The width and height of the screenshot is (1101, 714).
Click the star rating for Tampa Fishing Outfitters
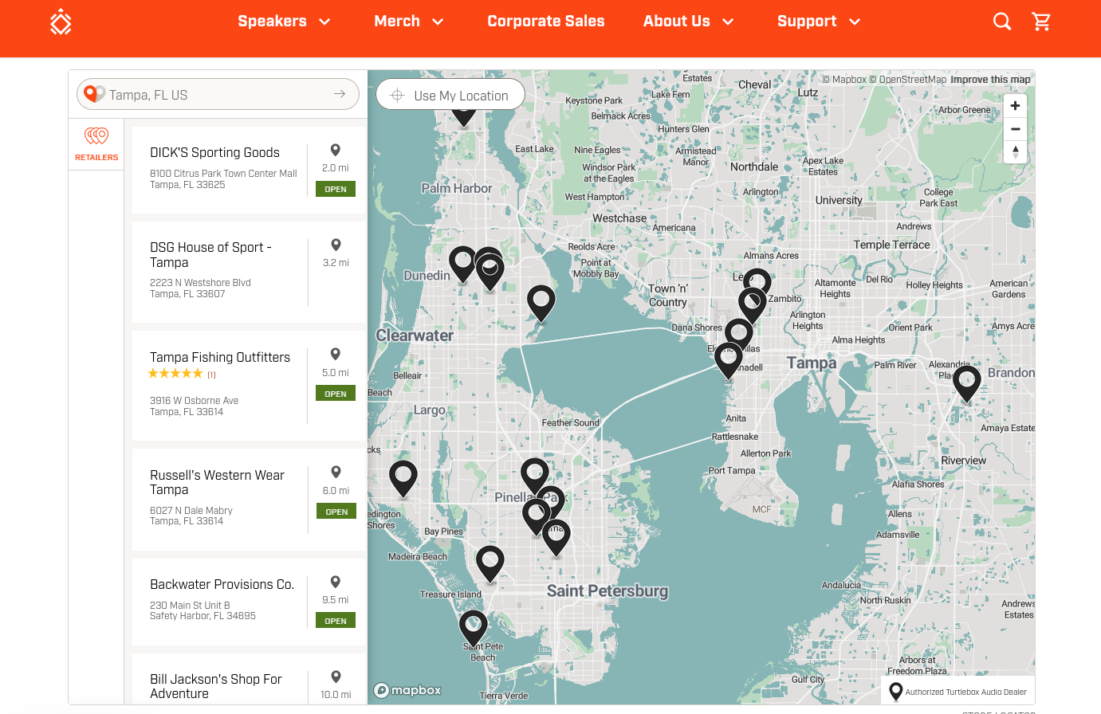point(175,374)
